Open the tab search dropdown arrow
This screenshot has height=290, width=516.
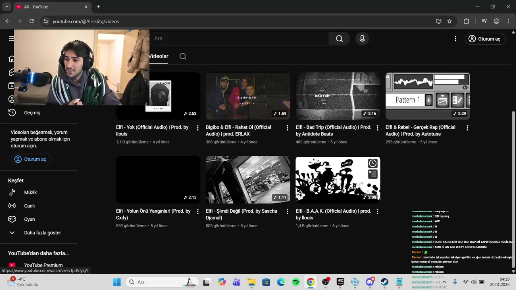(7, 7)
